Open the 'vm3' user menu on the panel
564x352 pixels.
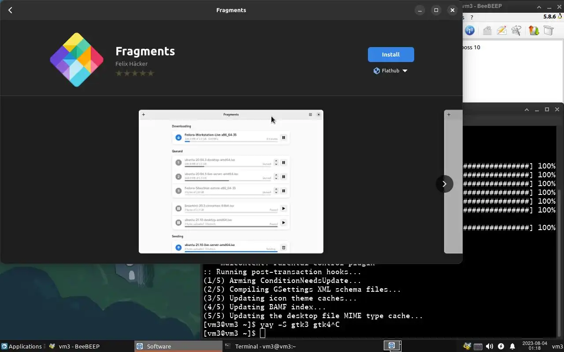point(557,346)
